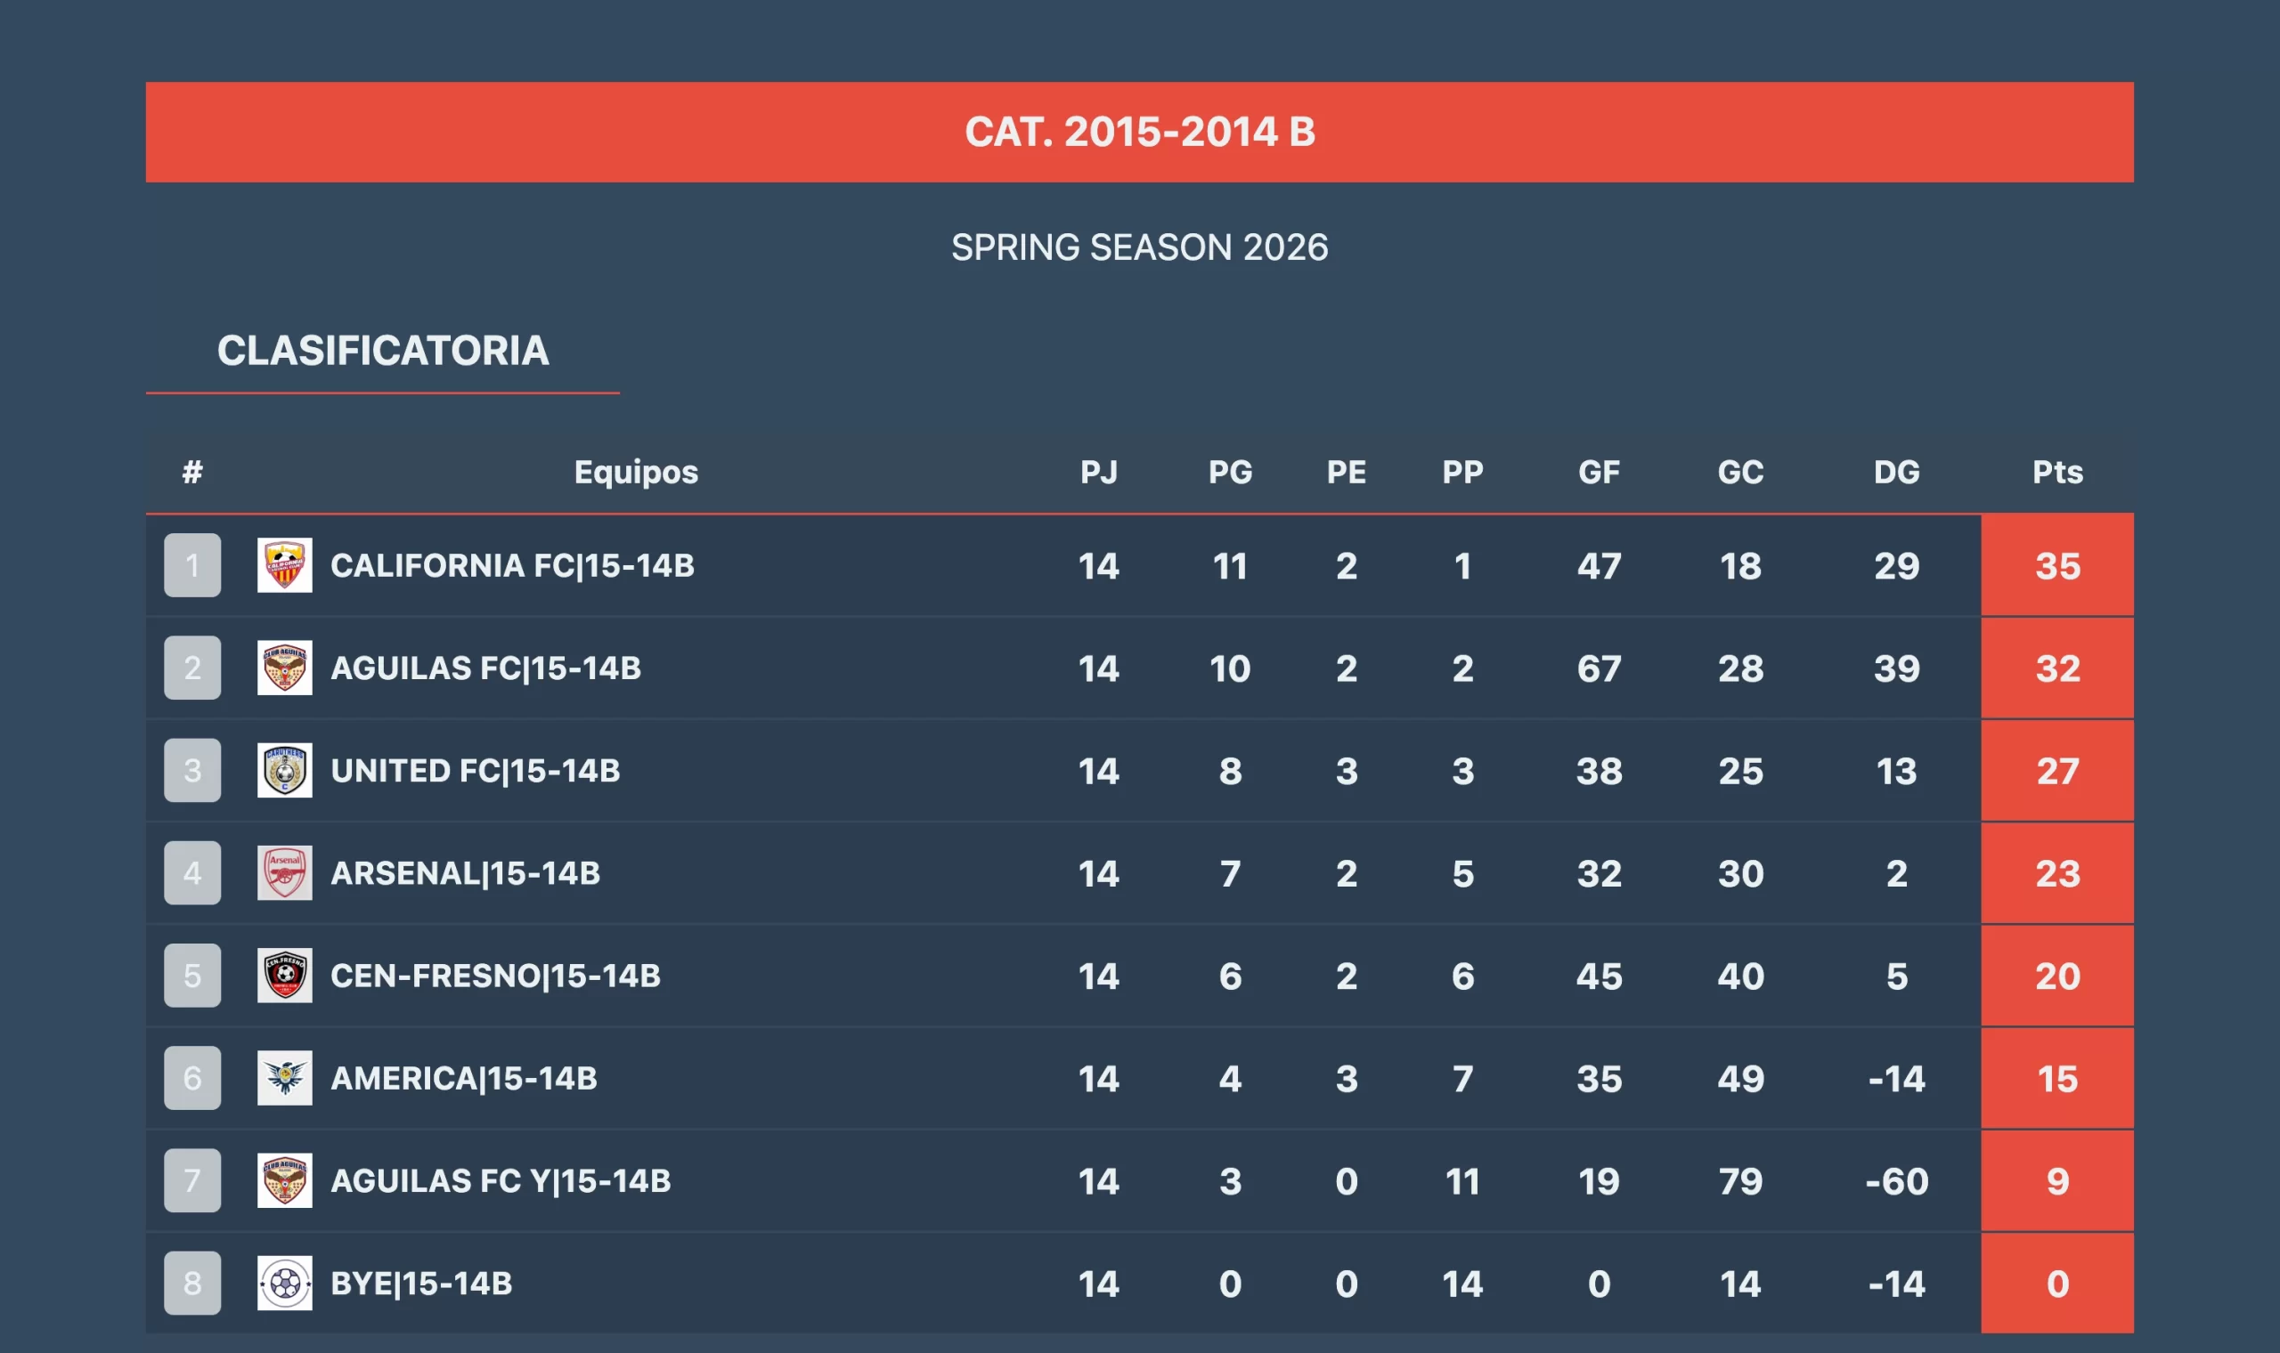2280x1353 pixels.
Task: Open the United FC team crest
Action: [x=282, y=770]
